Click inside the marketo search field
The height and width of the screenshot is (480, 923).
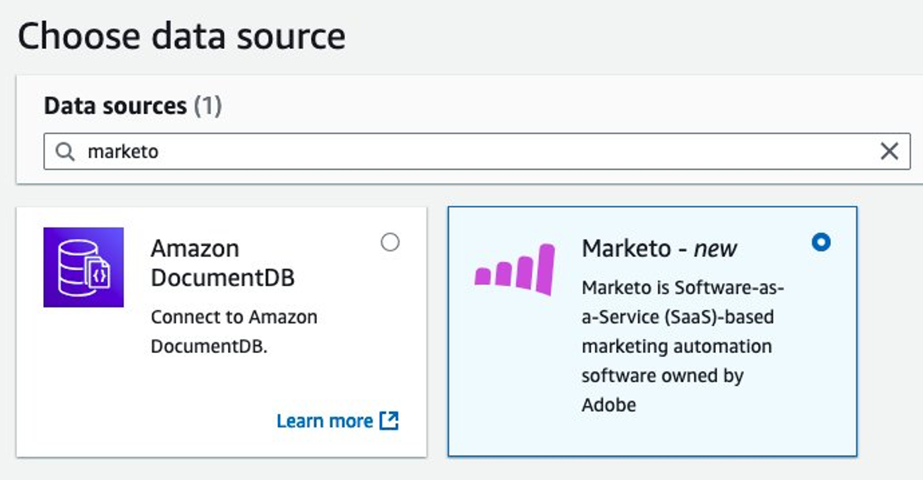point(269,152)
